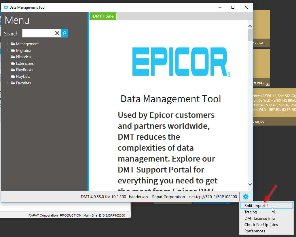Open the settings gear menu

pos(245,197)
